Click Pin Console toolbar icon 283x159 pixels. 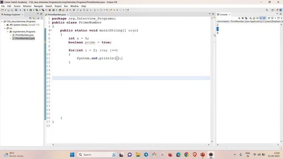click(x=269, y=18)
